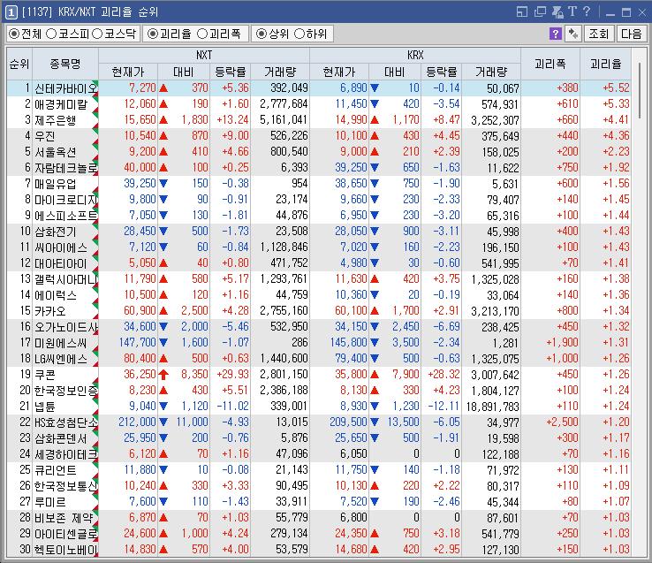Click NXT price 212,000 in HS효성첨단소재 row
The height and width of the screenshot is (563, 652).
[x=137, y=422]
